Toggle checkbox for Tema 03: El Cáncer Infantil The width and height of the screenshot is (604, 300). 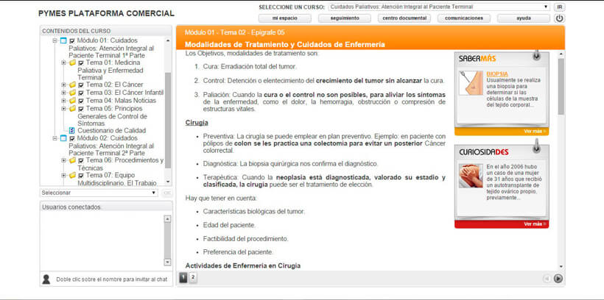click(x=81, y=93)
